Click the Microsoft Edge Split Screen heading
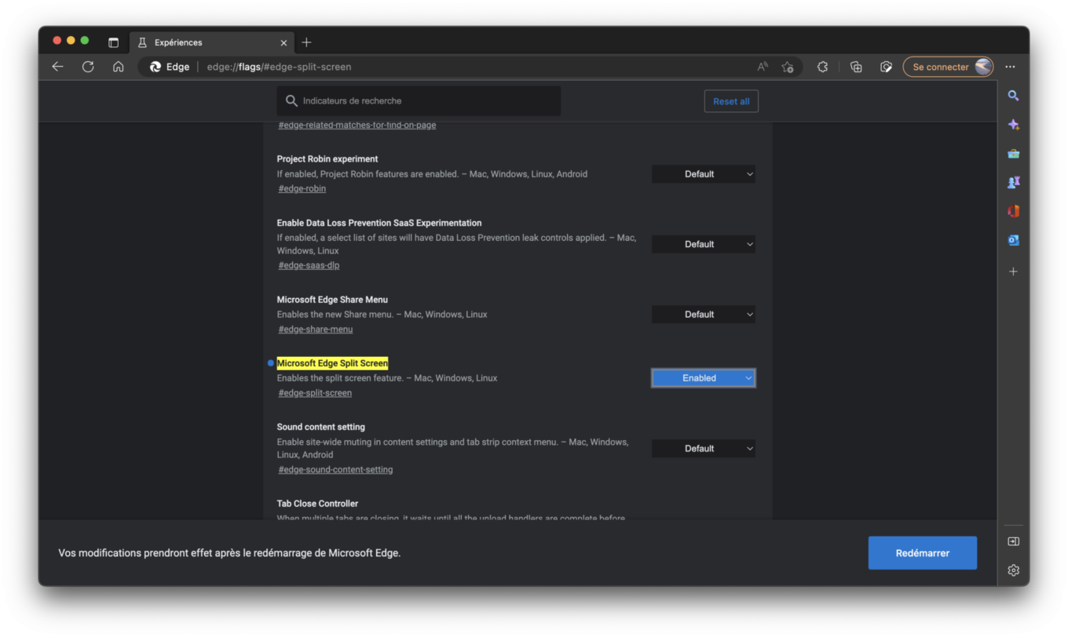The width and height of the screenshot is (1068, 637). (x=332, y=363)
